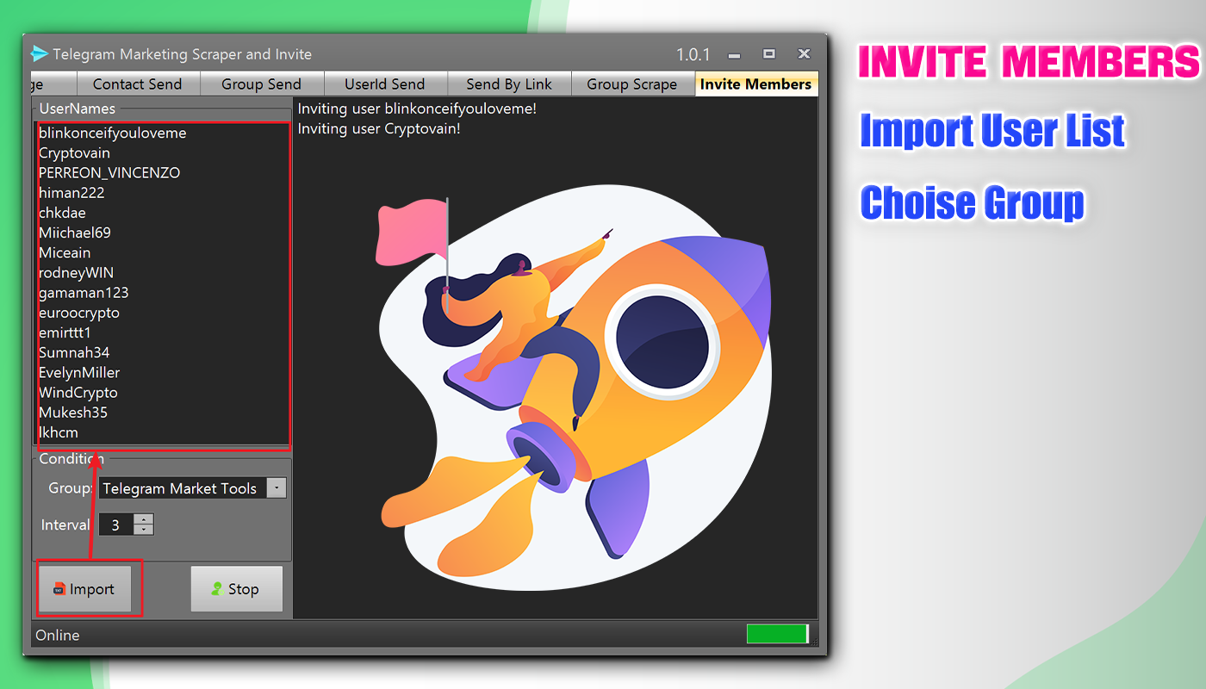The height and width of the screenshot is (689, 1206).
Task: Select WindCrypto from the UserNames list
Action: click(78, 393)
